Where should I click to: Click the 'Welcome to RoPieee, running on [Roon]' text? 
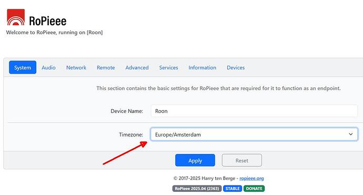(x=54, y=33)
